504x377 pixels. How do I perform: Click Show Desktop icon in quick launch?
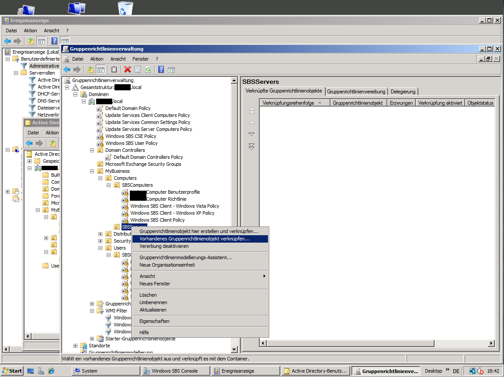(31, 371)
